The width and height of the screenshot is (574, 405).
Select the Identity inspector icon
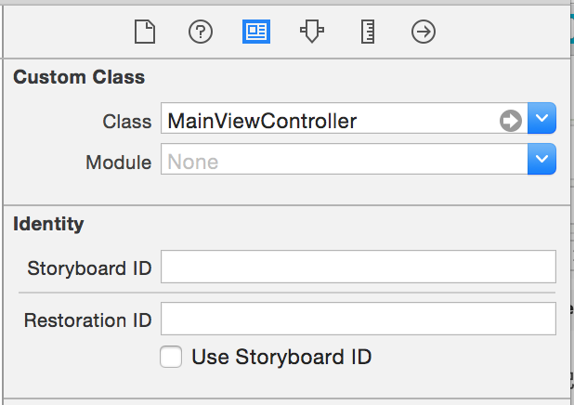(256, 32)
